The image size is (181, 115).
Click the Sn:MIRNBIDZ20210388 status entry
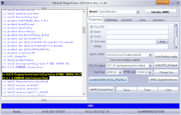tap(151, 112)
